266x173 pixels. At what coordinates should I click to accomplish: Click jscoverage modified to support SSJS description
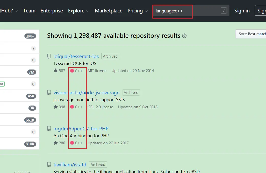(89, 100)
